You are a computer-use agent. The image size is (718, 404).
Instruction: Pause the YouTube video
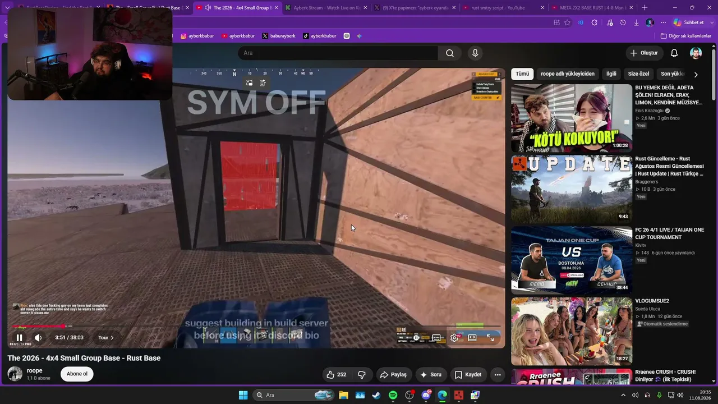pyautogui.click(x=19, y=338)
